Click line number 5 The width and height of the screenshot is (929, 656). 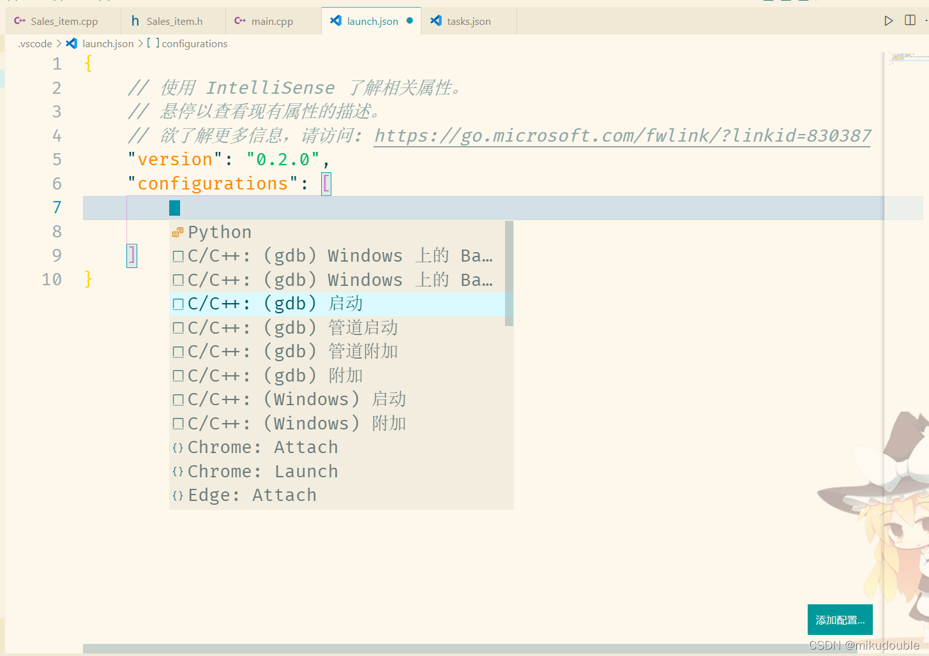coord(57,160)
